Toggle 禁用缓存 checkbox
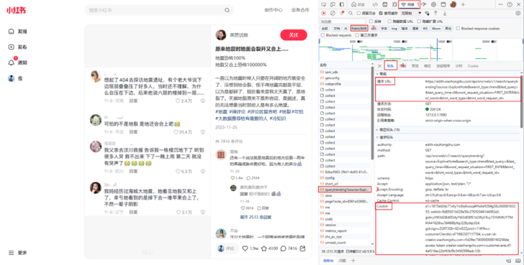This screenshot has height=265, width=524. coord(381,13)
